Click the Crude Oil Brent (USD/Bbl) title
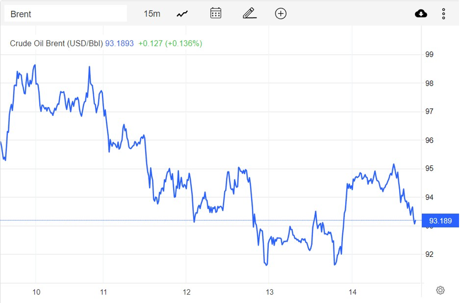This screenshot has height=303, width=460. pos(56,43)
